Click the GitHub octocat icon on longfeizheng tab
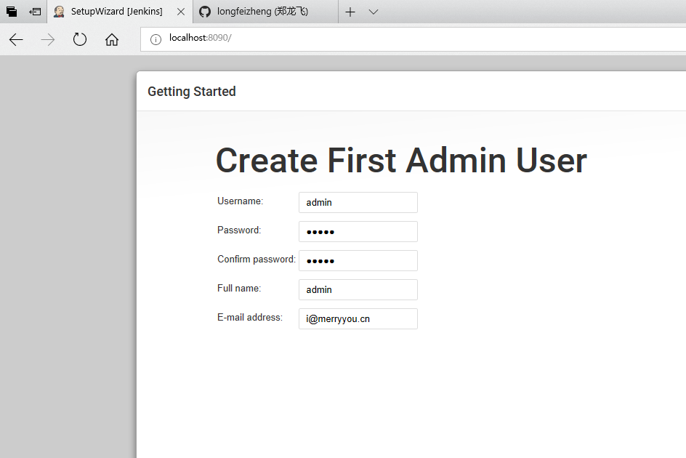 (x=205, y=12)
